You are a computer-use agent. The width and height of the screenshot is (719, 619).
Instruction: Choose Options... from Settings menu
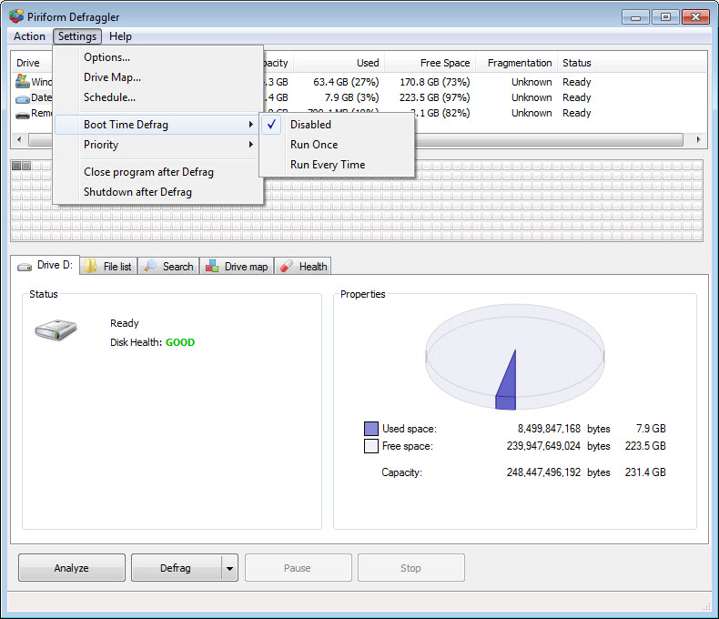point(158,57)
